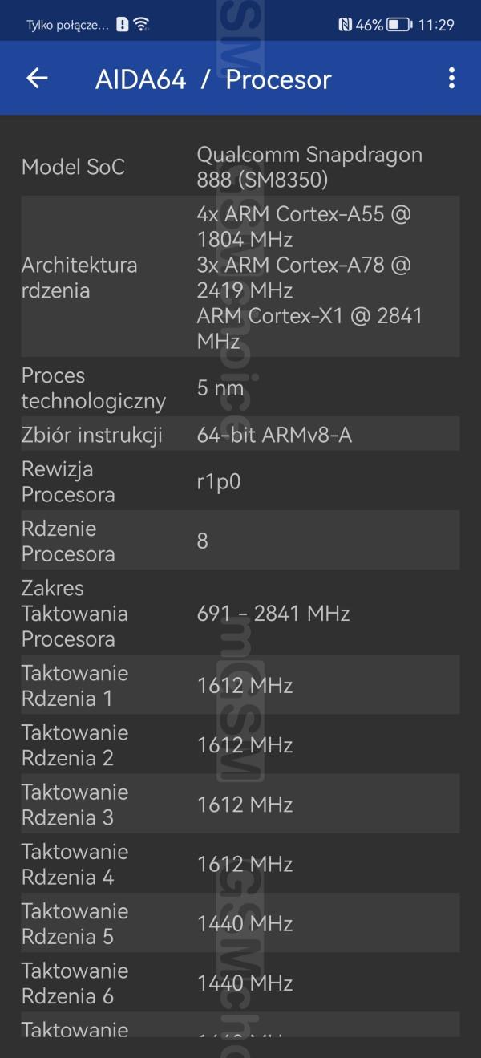Select the Model SoC row

(x=240, y=167)
